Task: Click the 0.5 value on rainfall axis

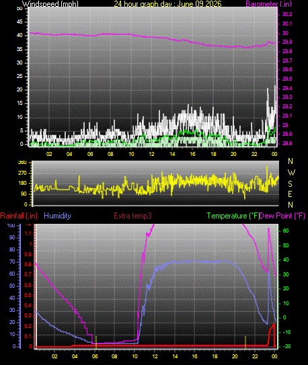Action: (28, 295)
